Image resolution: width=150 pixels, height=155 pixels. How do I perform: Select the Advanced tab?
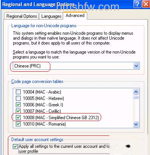[75, 15]
